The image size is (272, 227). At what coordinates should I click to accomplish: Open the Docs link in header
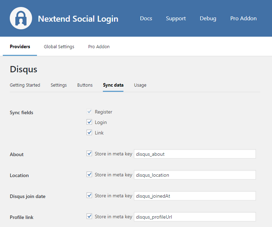146,19
